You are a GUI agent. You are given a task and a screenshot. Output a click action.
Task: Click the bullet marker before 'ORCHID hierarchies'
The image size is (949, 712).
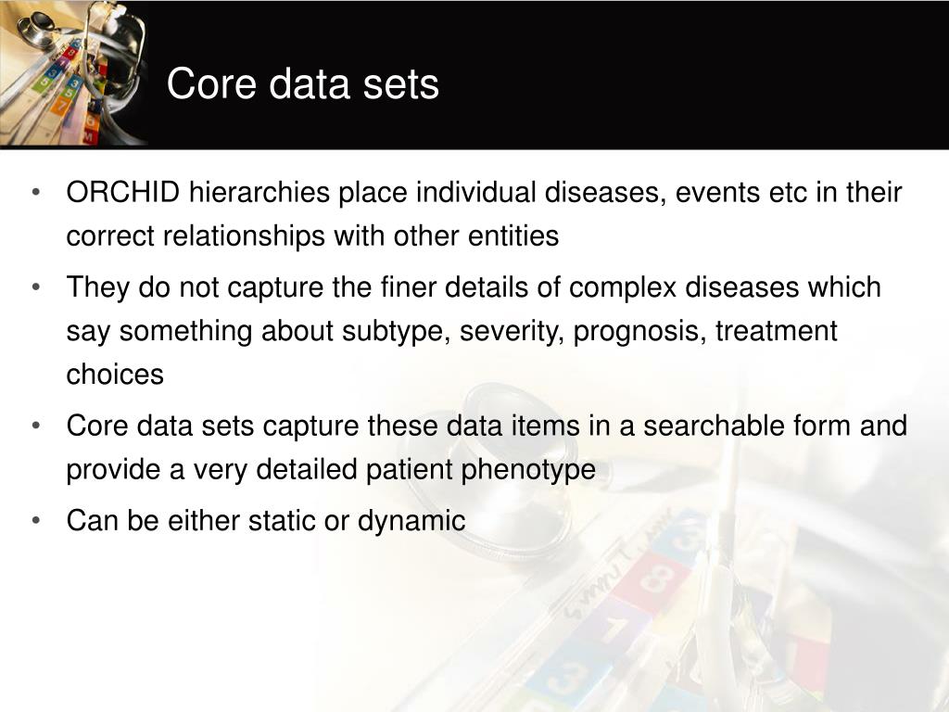[x=36, y=193]
